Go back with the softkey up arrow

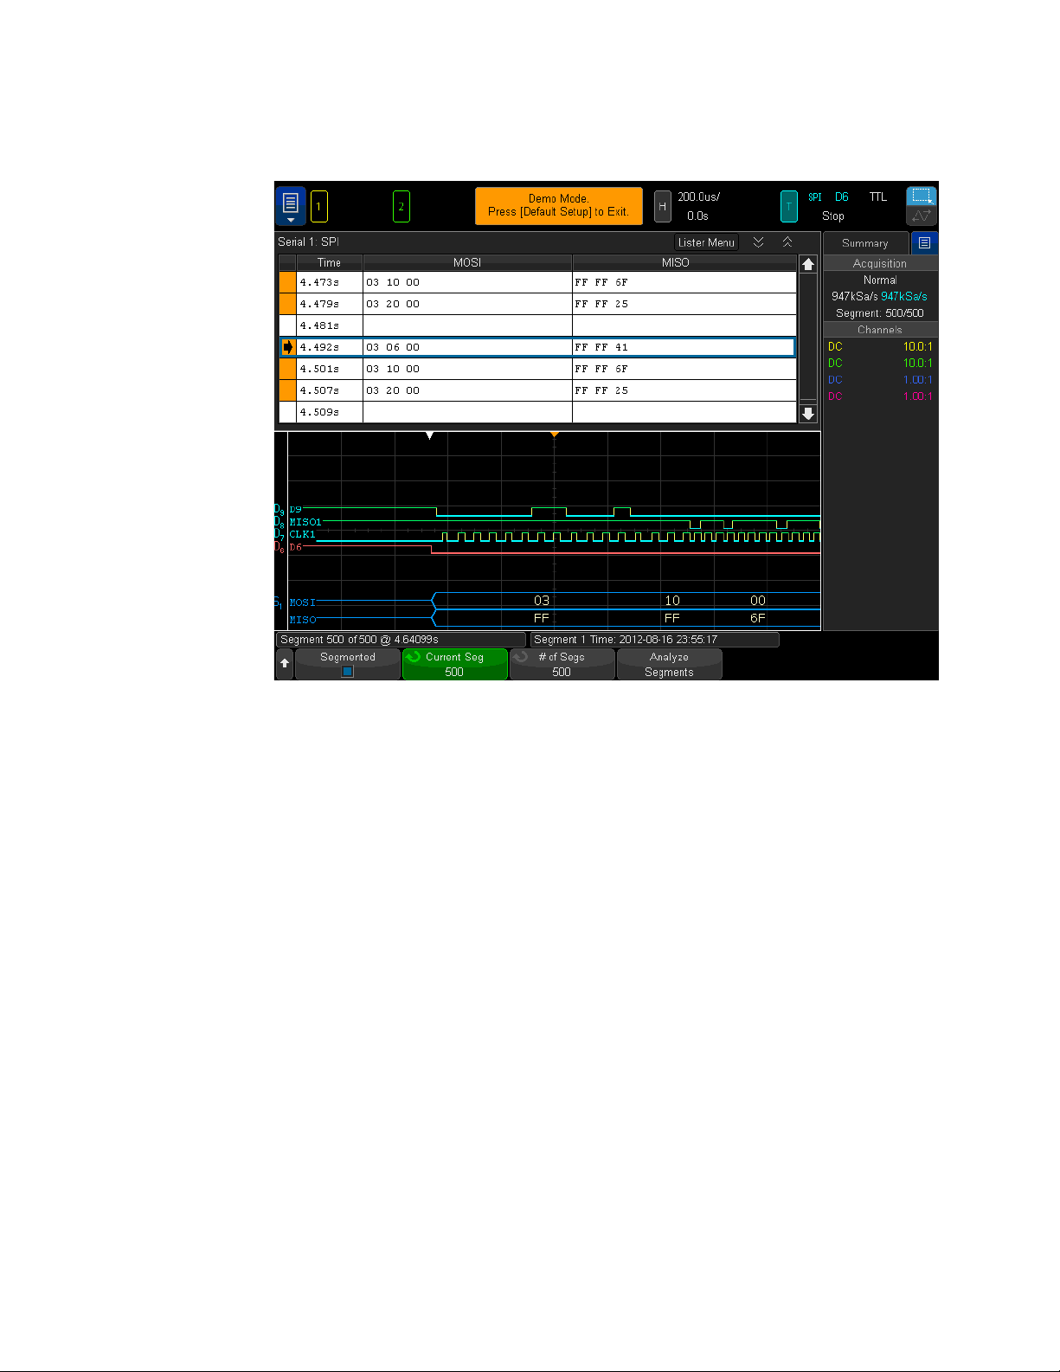click(x=285, y=664)
